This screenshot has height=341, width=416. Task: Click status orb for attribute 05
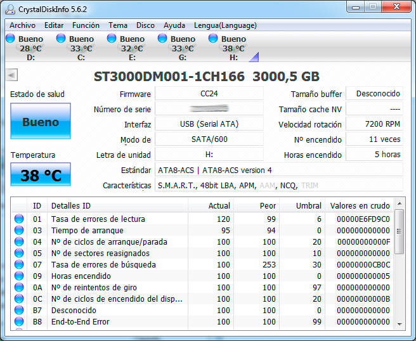(19, 254)
